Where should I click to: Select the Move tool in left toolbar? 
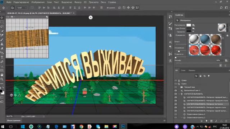pyautogui.click(x=2, y=18)
